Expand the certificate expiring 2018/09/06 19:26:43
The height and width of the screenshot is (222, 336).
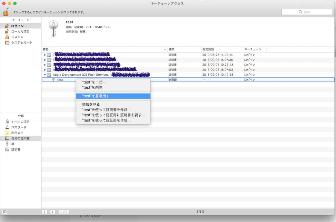click(45, 65)
